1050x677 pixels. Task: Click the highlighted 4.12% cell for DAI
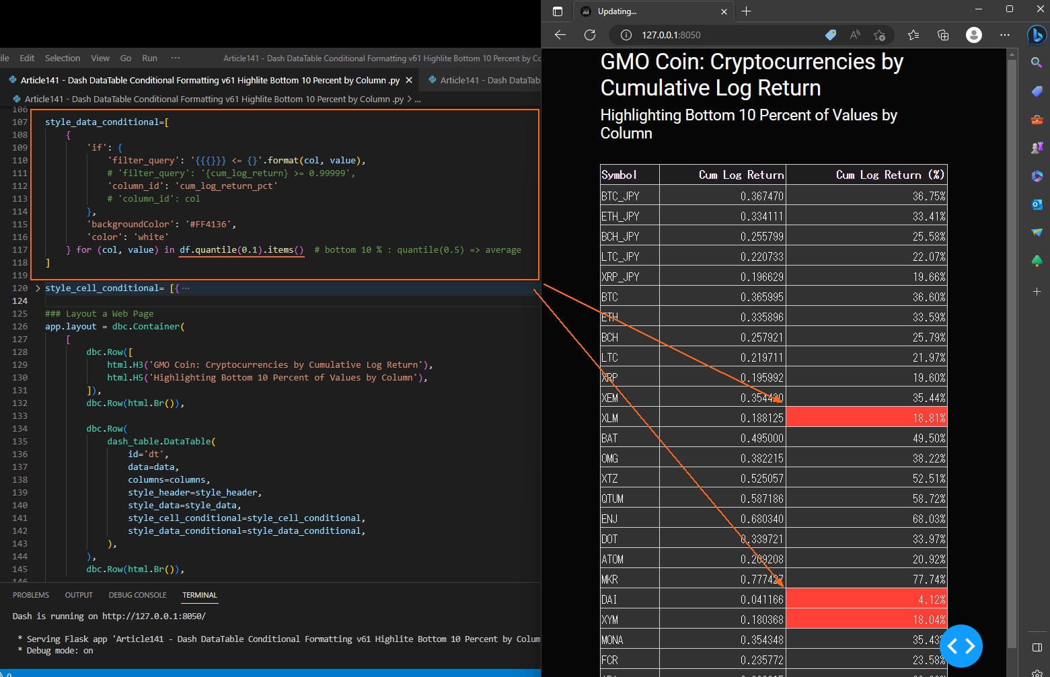(866, 599)
